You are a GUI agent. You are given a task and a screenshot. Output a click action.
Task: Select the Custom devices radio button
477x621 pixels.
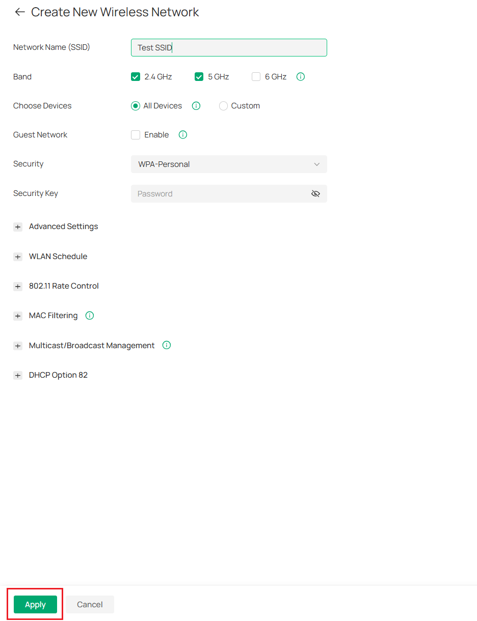point(223,106)
